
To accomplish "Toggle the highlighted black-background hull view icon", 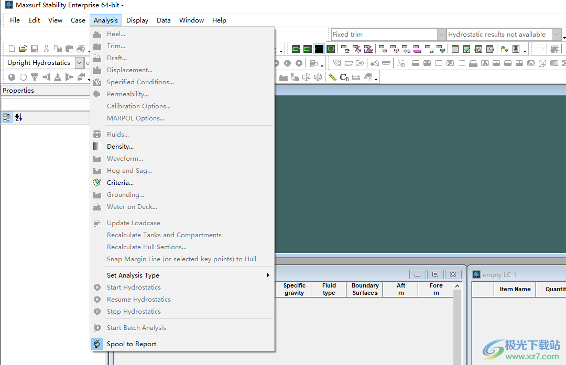I will (x=319, y=49).
